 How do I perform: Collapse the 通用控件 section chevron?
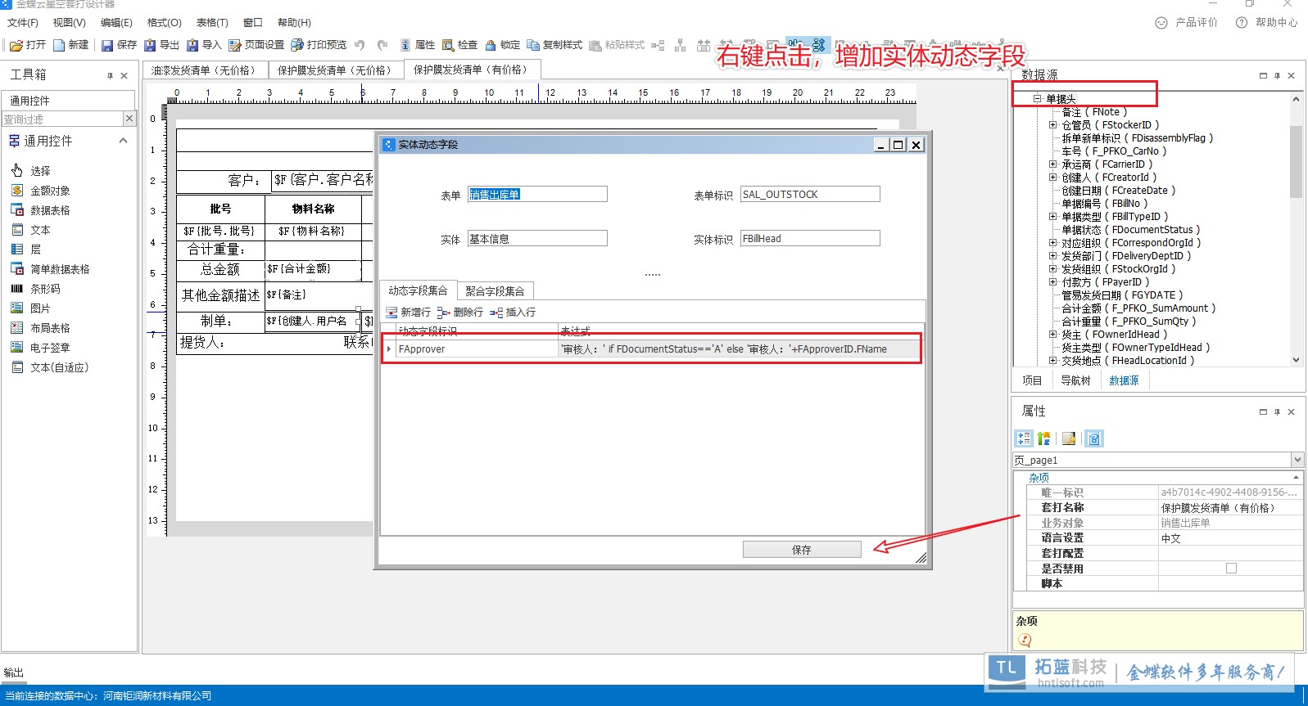123,141
